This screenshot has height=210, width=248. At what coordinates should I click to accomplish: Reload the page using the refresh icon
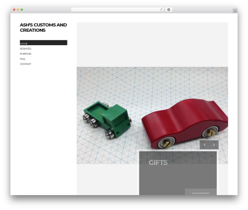(161, 9)
